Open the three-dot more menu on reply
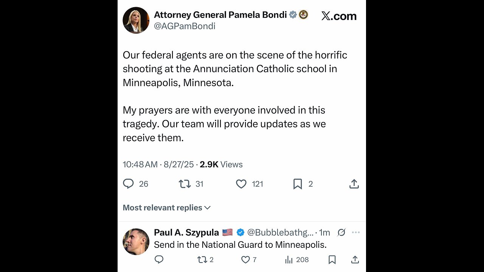The width and height of the screenshot is (484, 272). click(356, 232)
